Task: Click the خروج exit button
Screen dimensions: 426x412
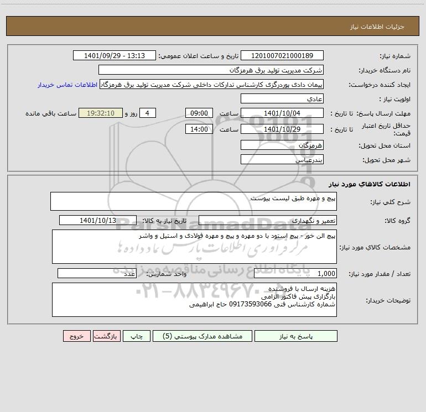Action: pos(76,336)
